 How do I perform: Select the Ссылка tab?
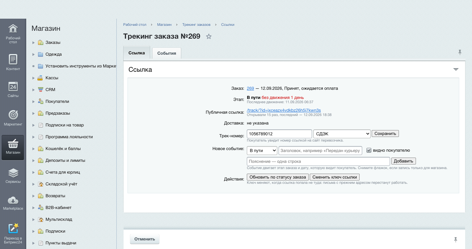[x=137, y=53]
